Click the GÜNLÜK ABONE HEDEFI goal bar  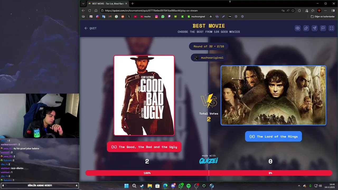coord(40,186)
